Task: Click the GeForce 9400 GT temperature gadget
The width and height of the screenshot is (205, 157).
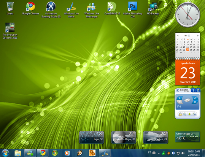Action: (188, 137)
